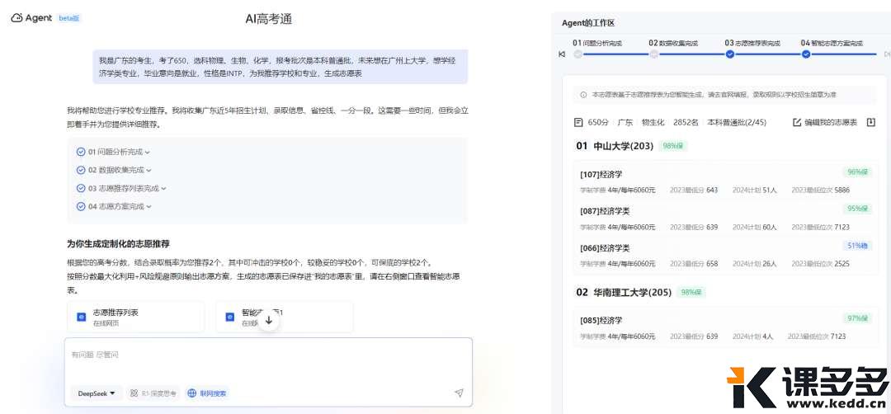
Task: Click the 为你生成定制化的志愿推荐 heading
Action: [118, 244]
